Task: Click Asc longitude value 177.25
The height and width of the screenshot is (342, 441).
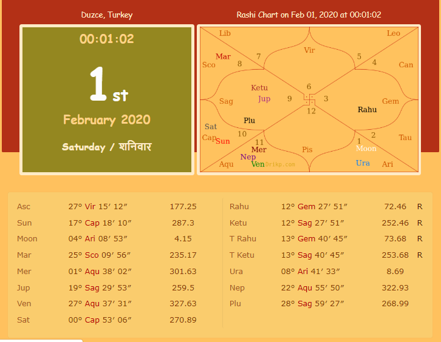Action: [x=183, y=207]
